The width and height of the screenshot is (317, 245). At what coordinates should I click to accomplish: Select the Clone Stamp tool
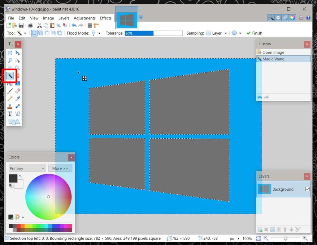coord(11,106)
